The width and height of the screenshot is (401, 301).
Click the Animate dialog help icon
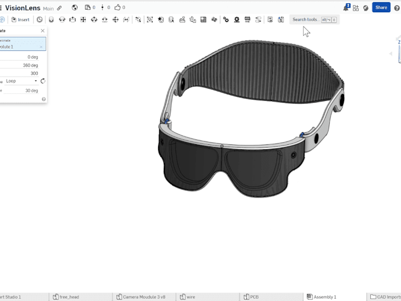(44, 99)
